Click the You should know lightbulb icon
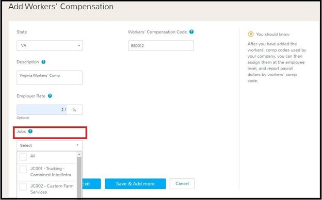Image resolution: width=322 pixels, height=200 pixels. point(251,34)
